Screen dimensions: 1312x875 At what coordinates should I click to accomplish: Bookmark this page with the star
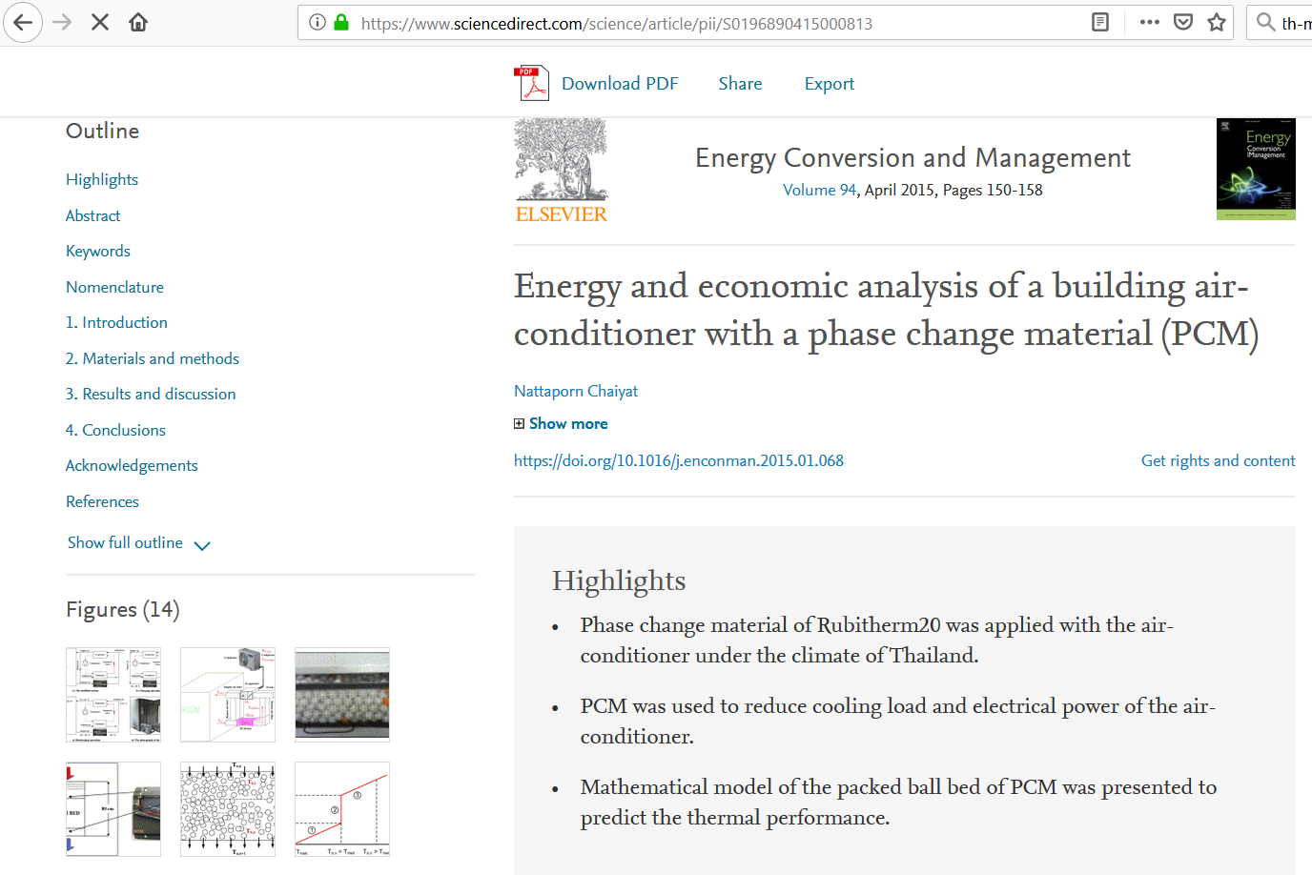click(x=1217, y=22)
